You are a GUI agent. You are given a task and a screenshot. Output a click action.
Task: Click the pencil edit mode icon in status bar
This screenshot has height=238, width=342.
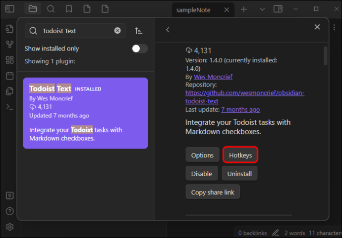[x=276, y=233]
